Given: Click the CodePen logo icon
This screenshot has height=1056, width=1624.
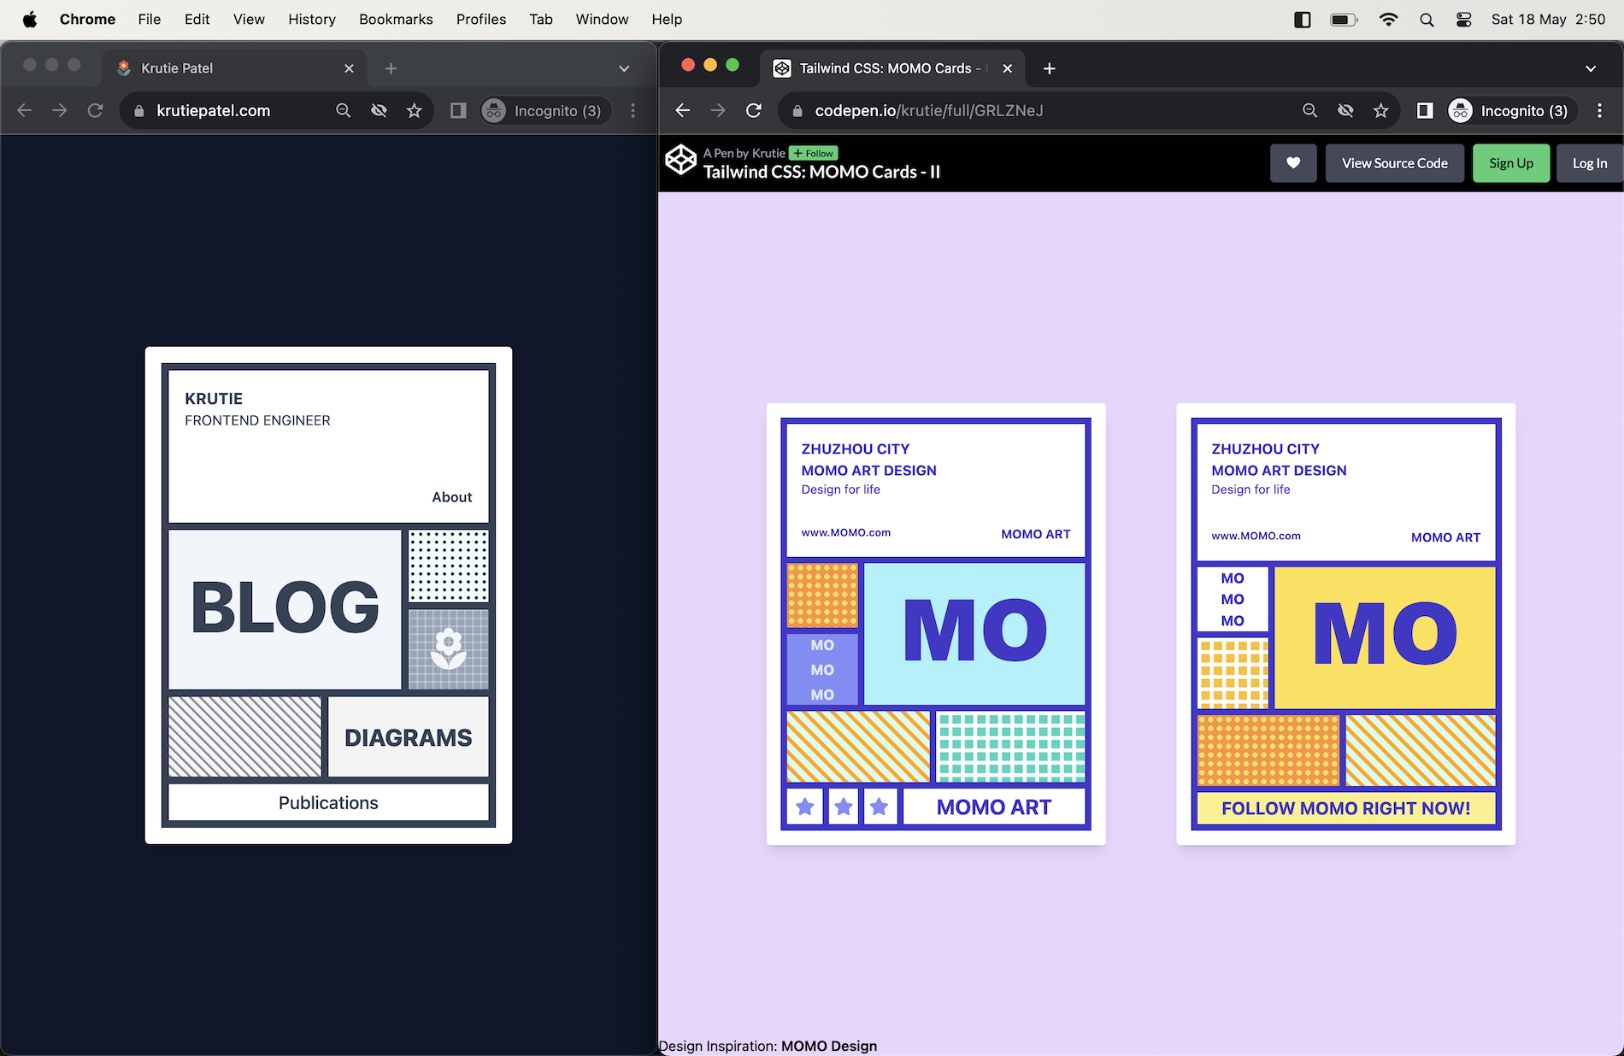Looking at the screenshot, I should point(681,160).
